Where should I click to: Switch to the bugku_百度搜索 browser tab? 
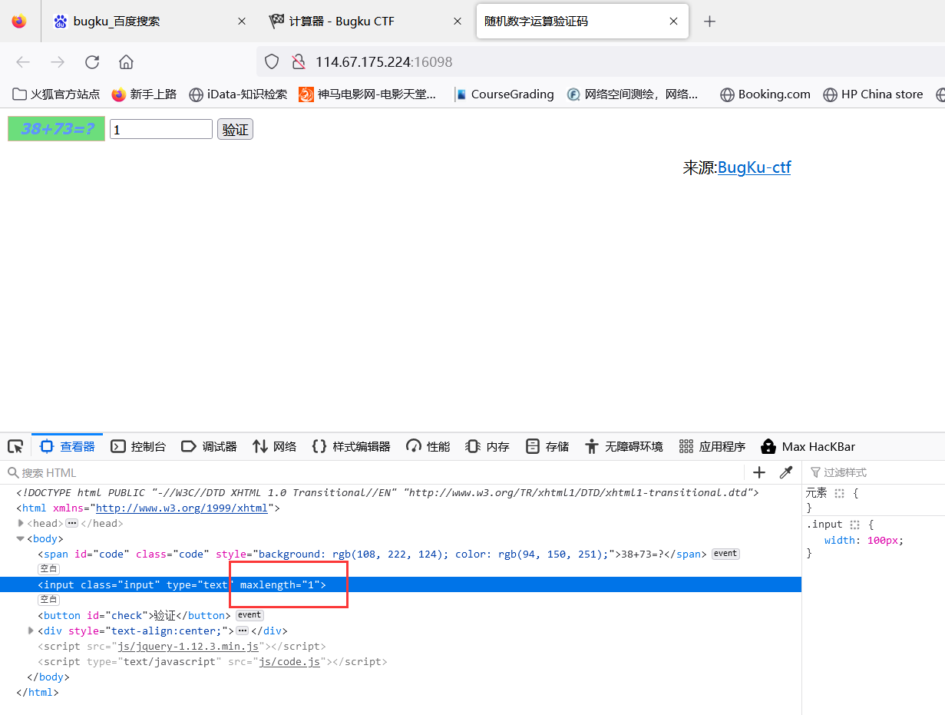(150, 22)
